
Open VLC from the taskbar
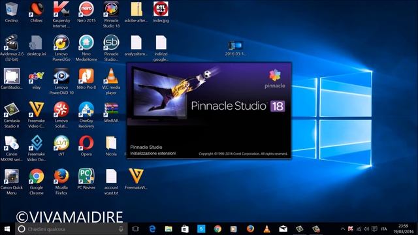(266, 229)
